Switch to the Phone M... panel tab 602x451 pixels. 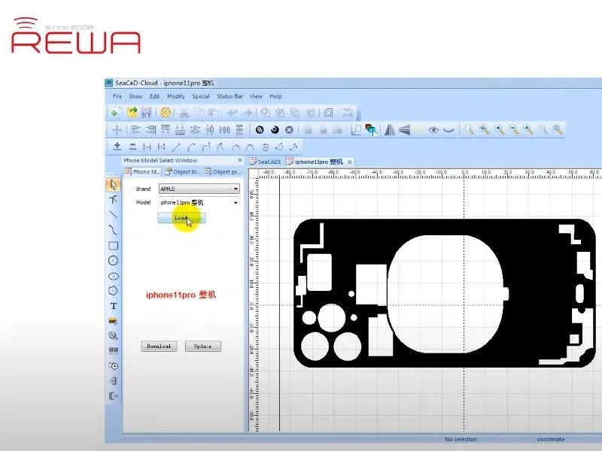coord(142,172)
